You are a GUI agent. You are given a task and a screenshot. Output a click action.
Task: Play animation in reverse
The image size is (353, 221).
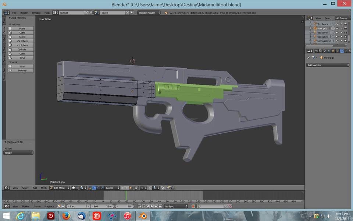pyautogui.click(x=148, y=206)
